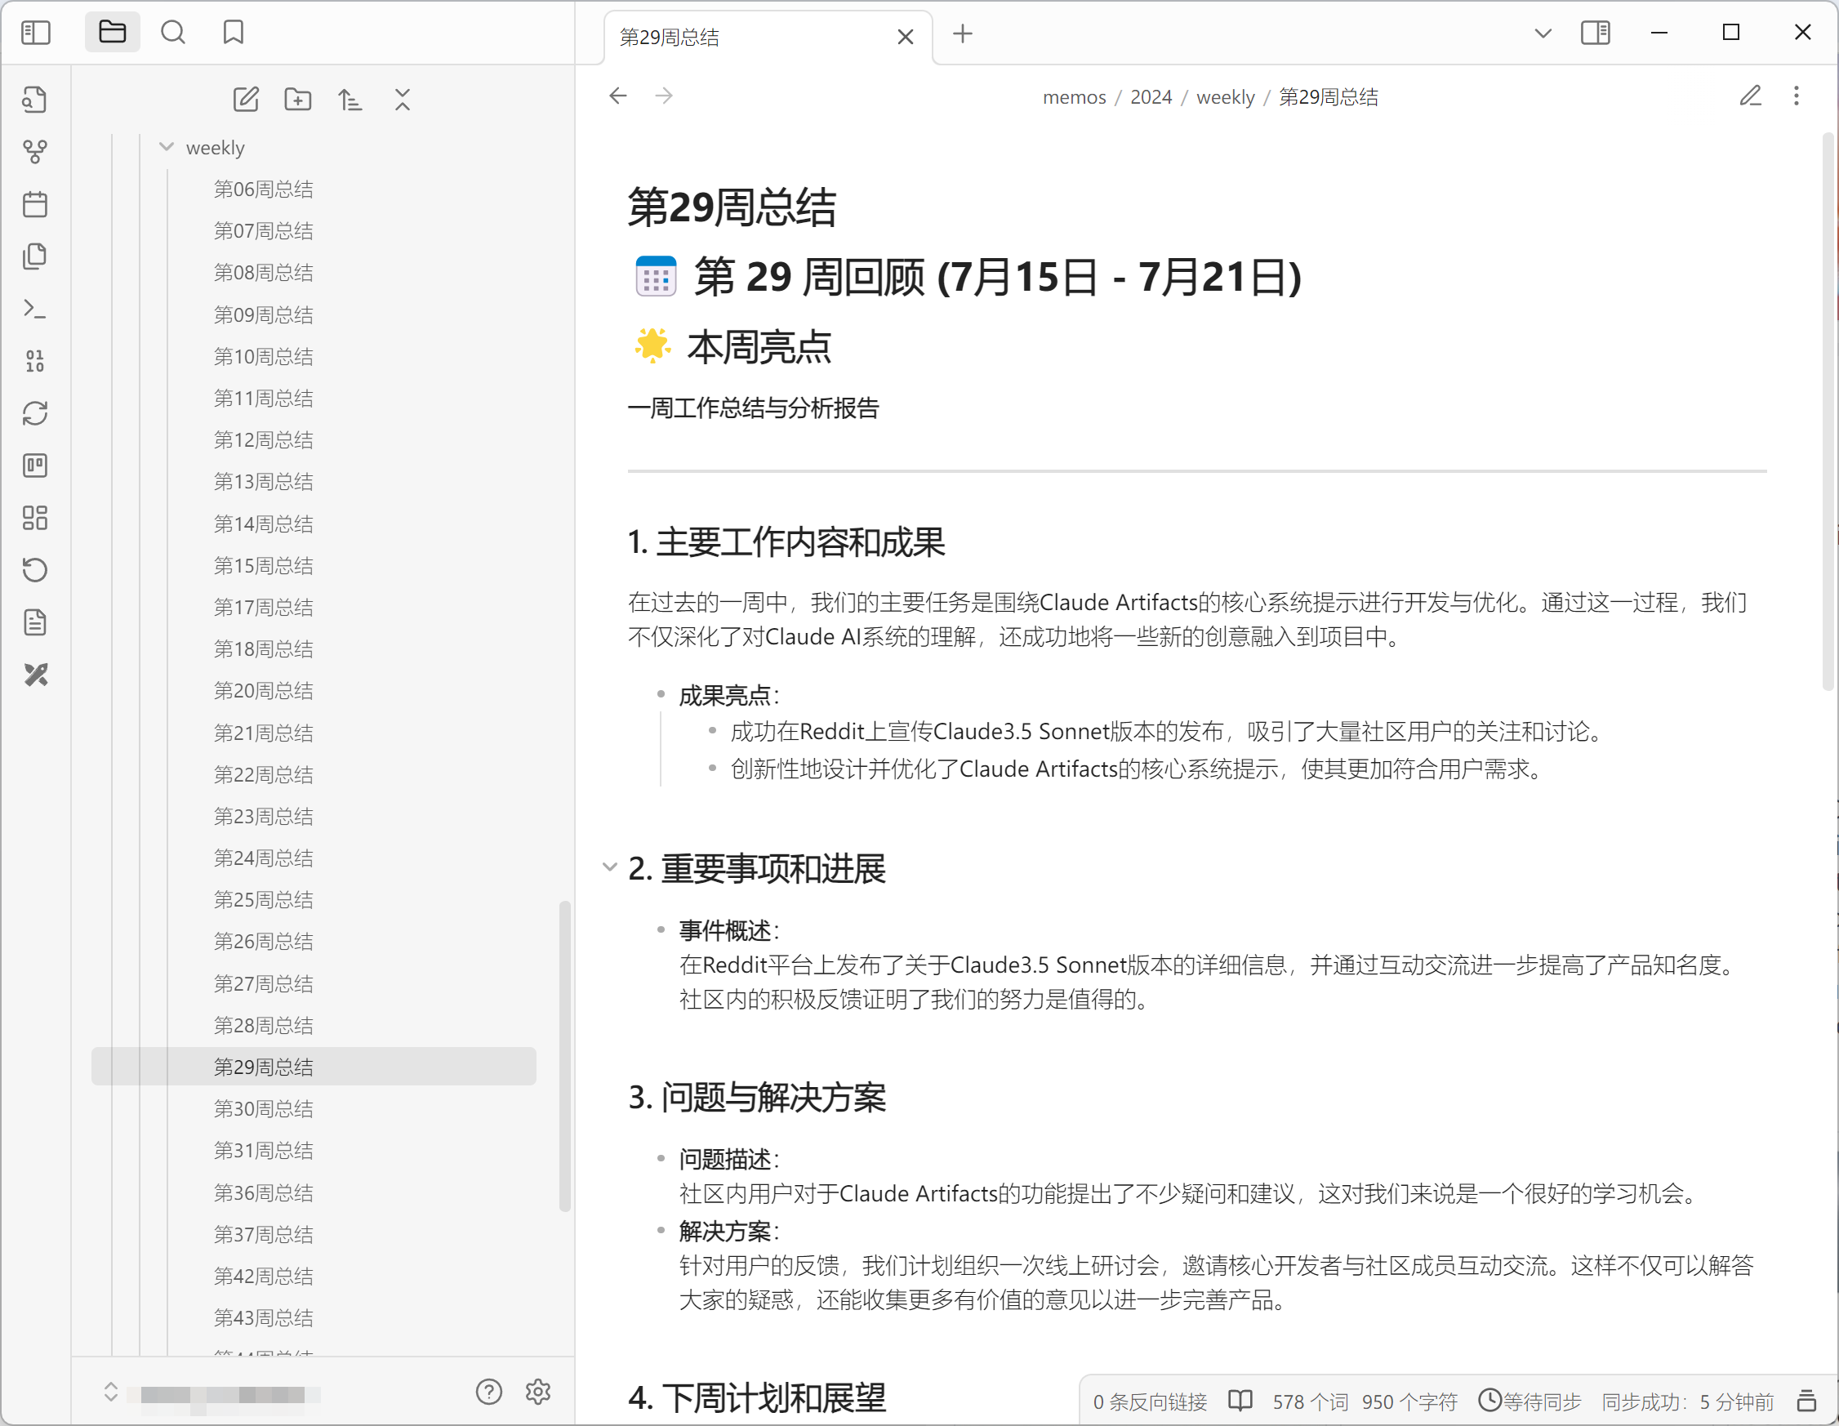Collapse all folders in the file explorer
Screen dimensions: 1839x1426
403,99
